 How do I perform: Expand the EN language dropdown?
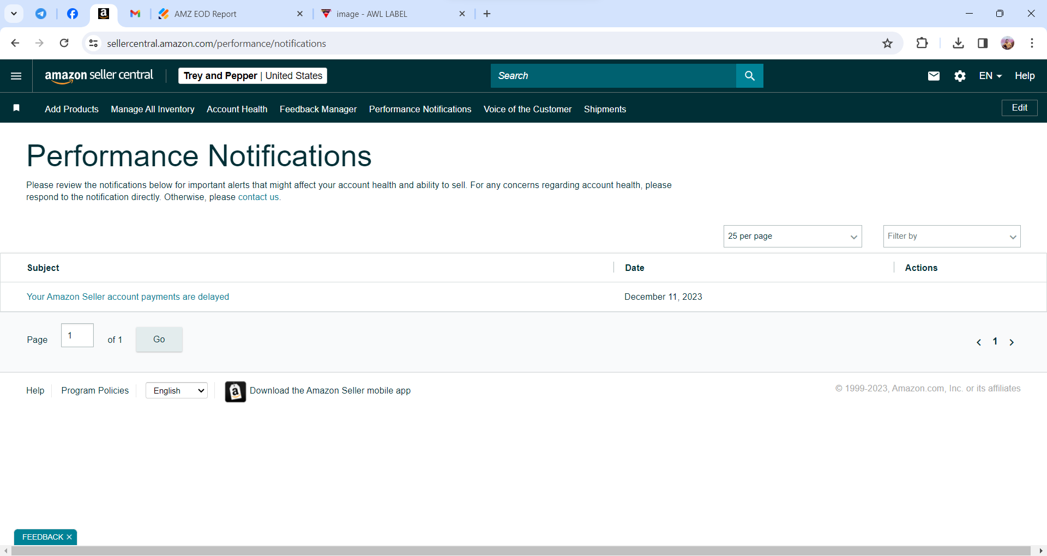990,76
